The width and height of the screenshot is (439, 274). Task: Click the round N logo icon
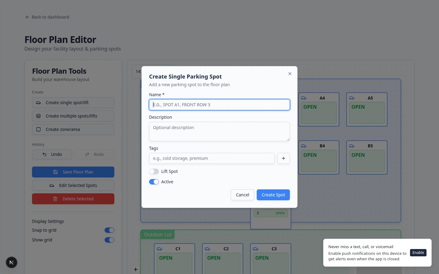tap(12, 262)
